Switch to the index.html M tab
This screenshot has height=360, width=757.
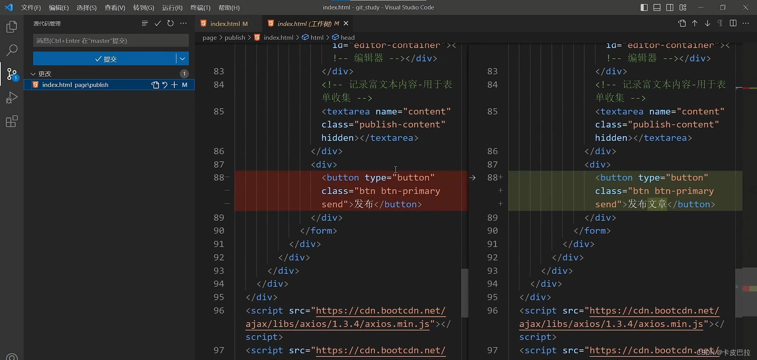229,24
